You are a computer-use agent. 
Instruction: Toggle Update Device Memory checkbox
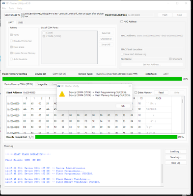11,53
